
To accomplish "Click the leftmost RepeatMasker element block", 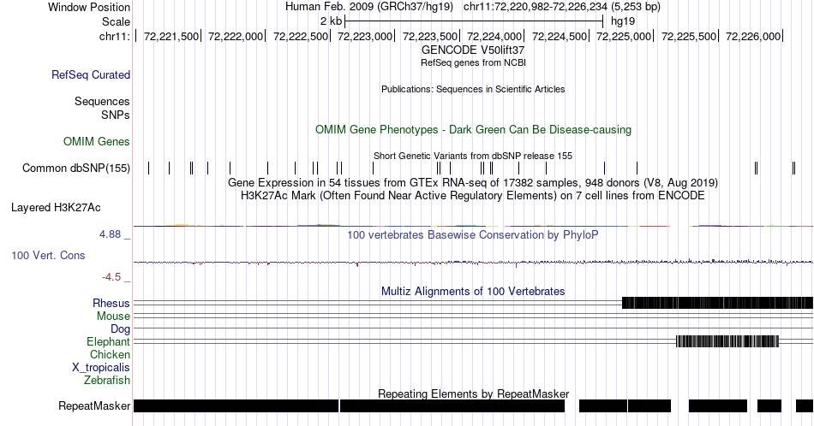I will click(236, 405).
